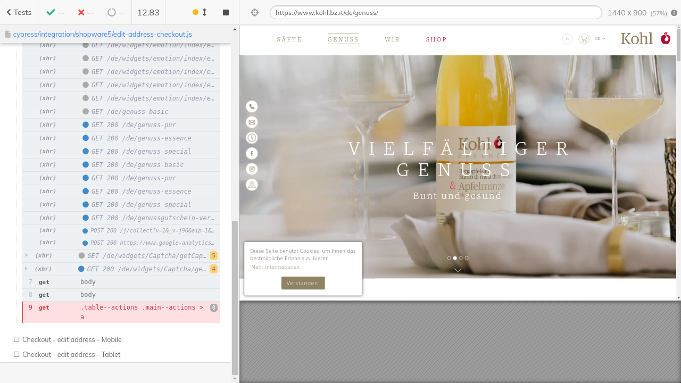Open the opening hours clock icon
Image resolution: width=681 pixels, height=383 pixels.
point(252,138)
